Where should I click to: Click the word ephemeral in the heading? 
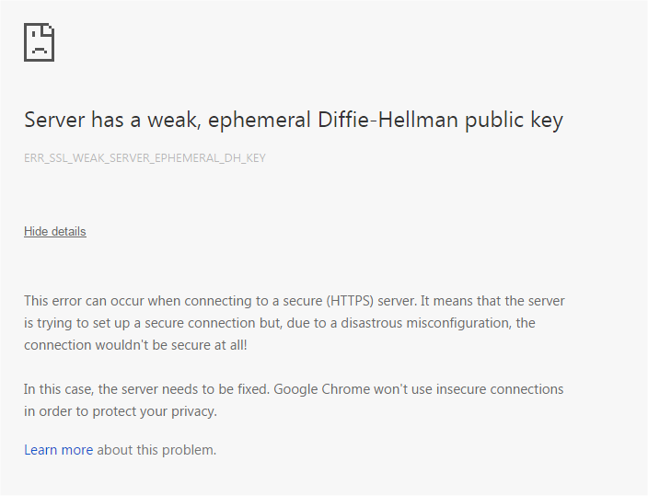(x=260, y=121)
